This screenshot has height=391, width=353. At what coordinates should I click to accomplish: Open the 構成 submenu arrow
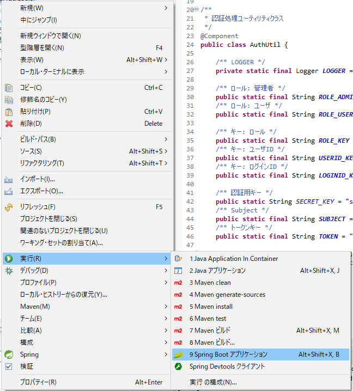[166, 343]
